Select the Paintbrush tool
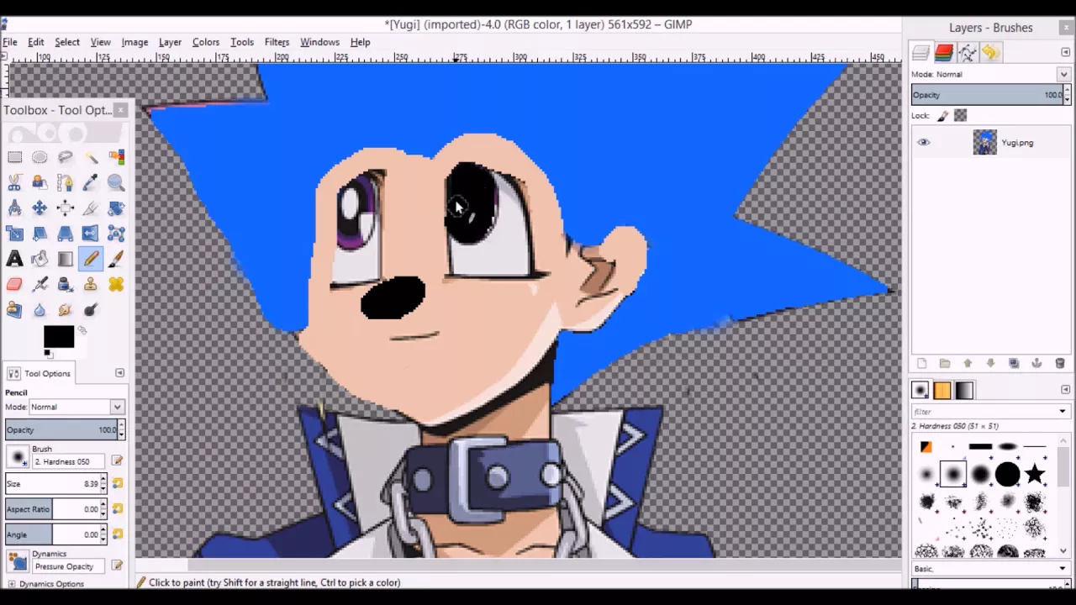 pyautogui.click(x=116, y=259)
